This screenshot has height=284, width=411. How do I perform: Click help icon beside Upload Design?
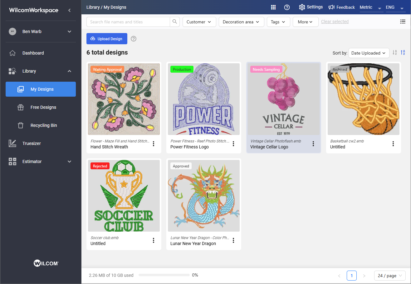pos(134,39)
